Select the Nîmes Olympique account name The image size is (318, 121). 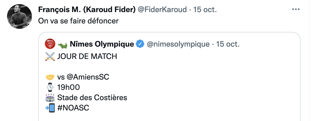102,44
